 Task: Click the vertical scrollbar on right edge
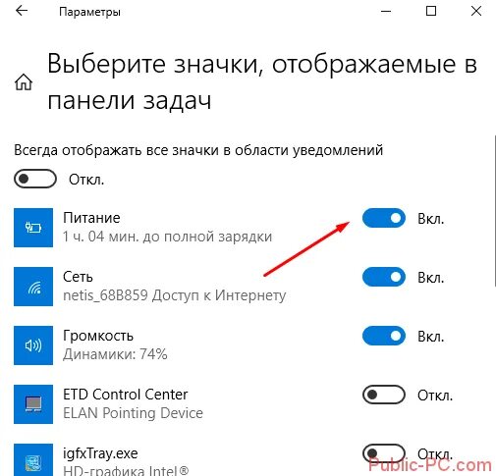tap(494, 211)
